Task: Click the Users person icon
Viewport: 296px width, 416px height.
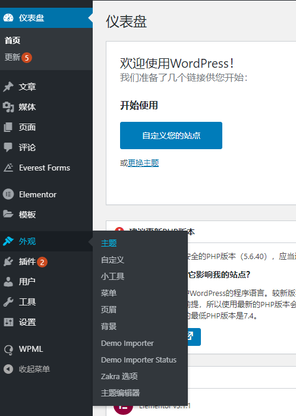Action: [x=8, y=282]
